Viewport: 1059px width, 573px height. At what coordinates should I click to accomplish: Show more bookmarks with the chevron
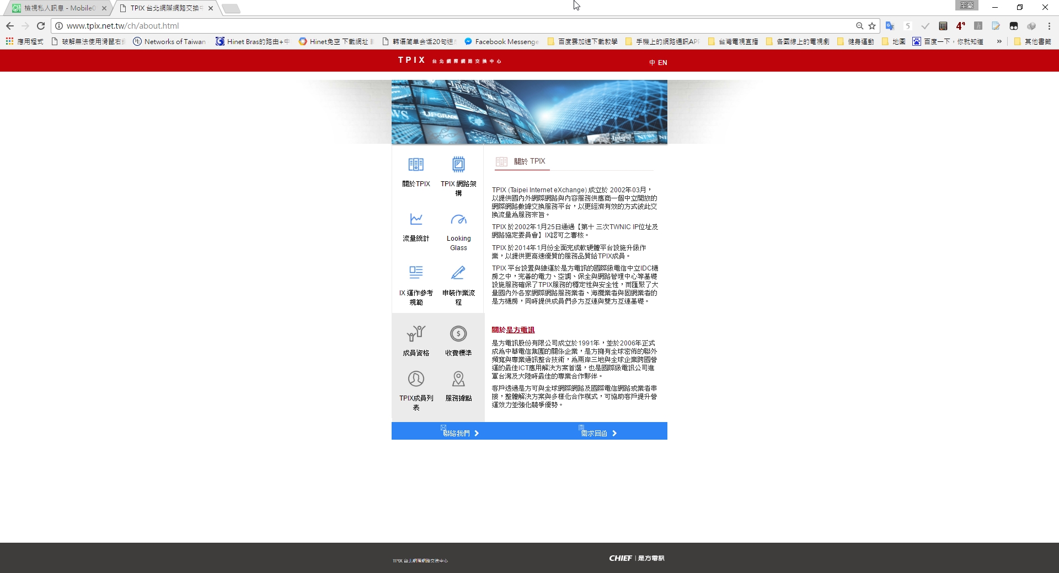pos(999,41)
